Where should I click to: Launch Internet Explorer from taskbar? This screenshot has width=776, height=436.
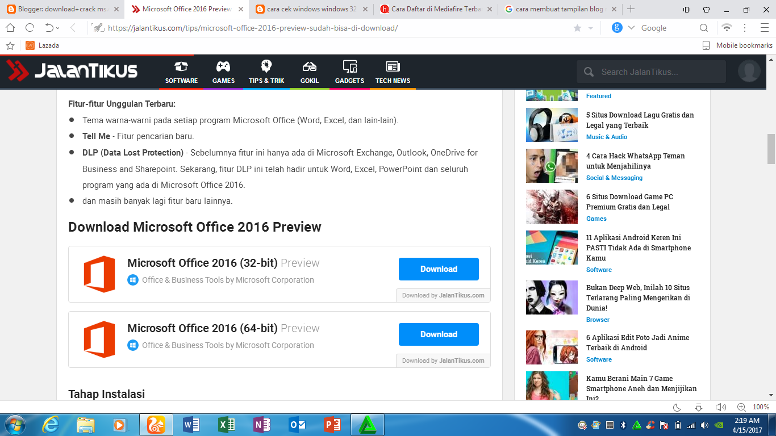point(51,425)
